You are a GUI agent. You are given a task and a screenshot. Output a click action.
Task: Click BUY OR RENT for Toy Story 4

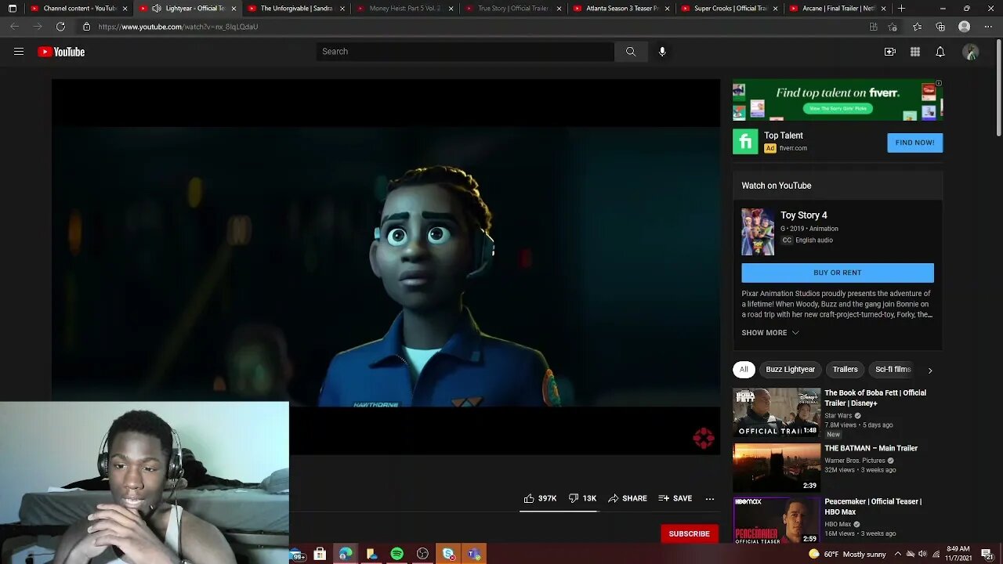pos(838,273)
